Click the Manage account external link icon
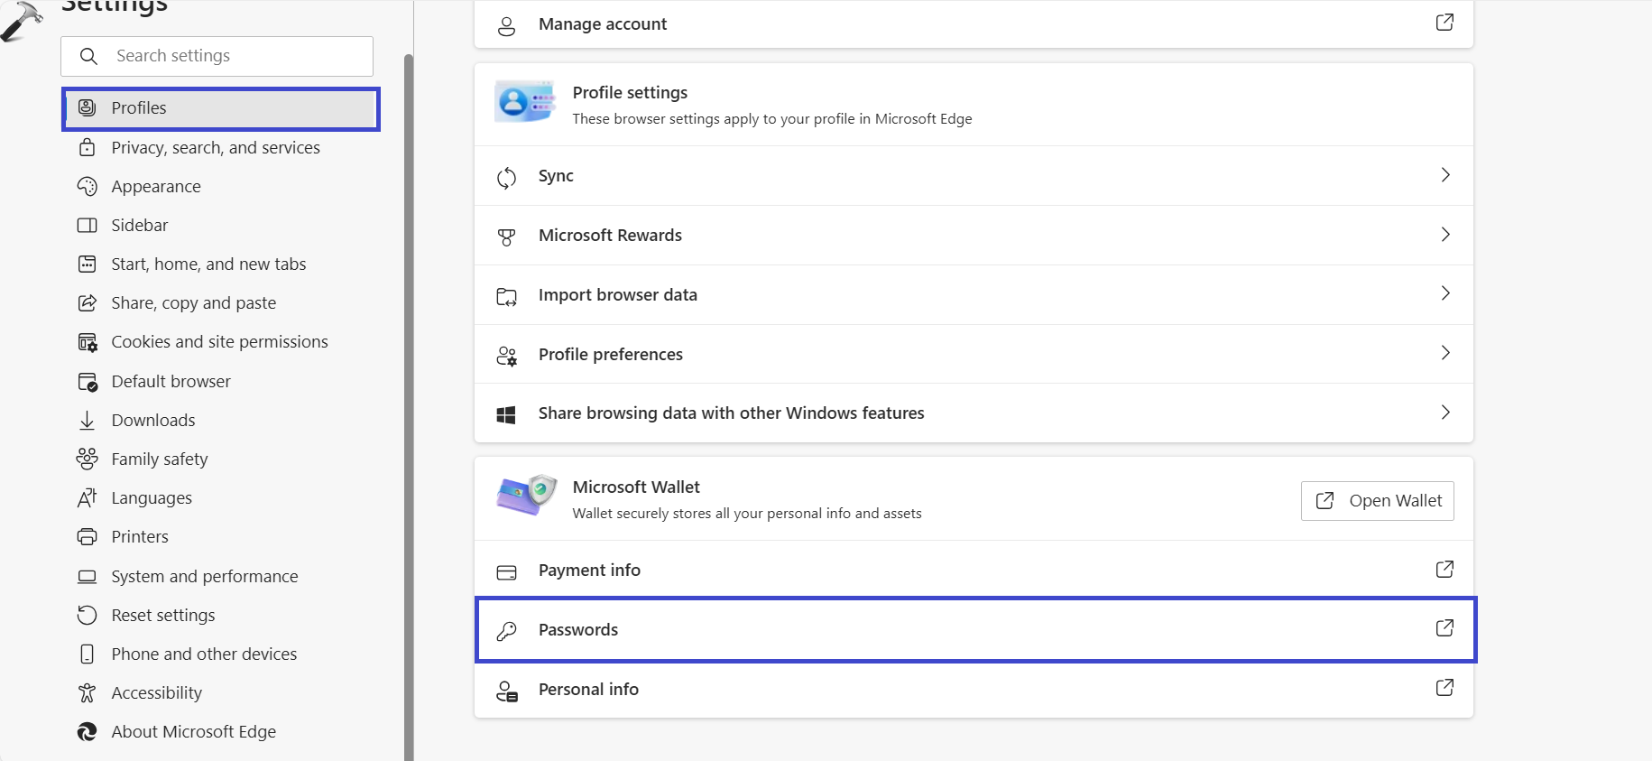This screenshot has height=761, width=1652. (x=1444, y=23)
